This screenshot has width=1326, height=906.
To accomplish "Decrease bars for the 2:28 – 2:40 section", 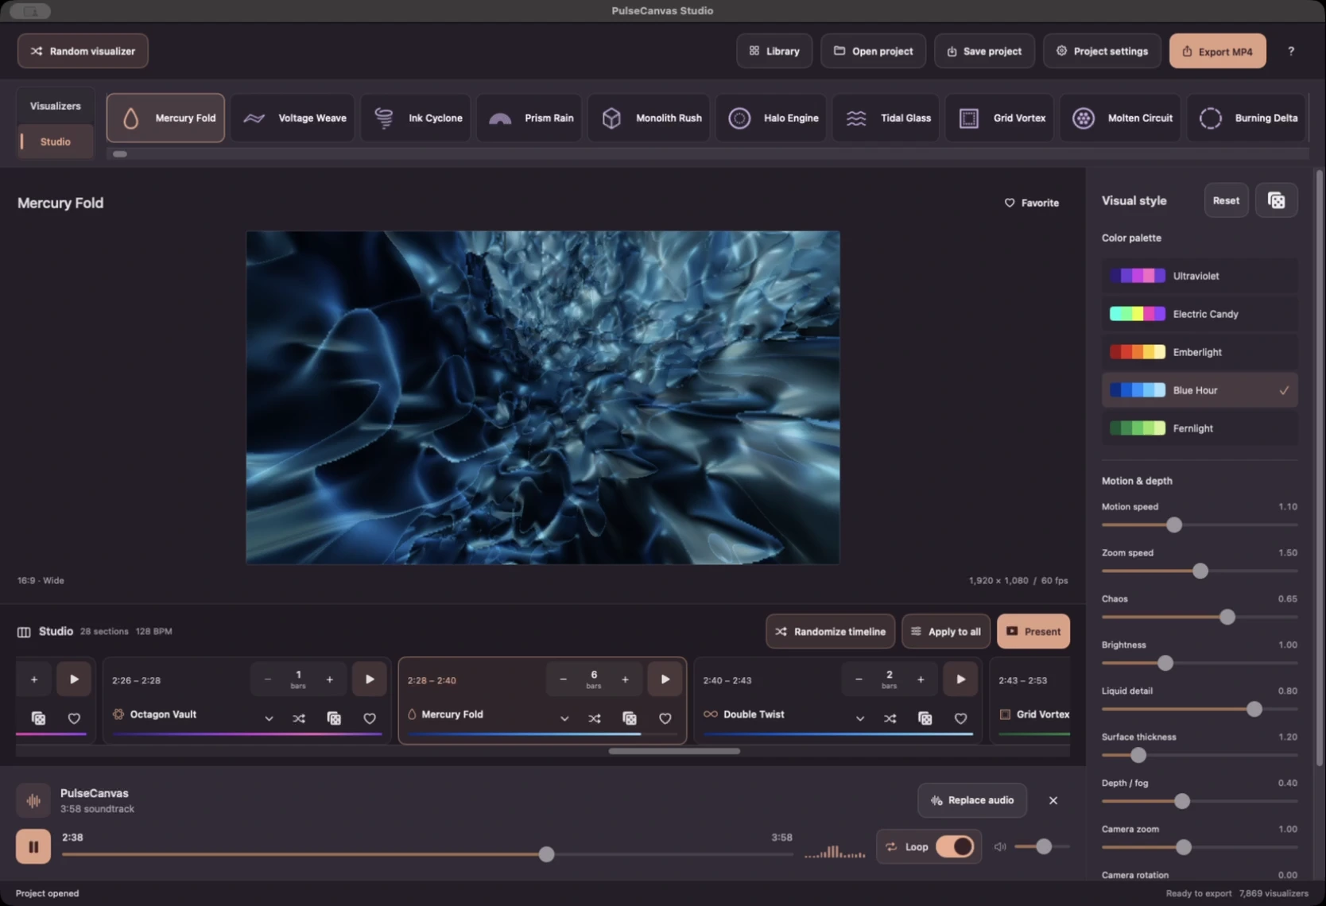I will point(563,679).
